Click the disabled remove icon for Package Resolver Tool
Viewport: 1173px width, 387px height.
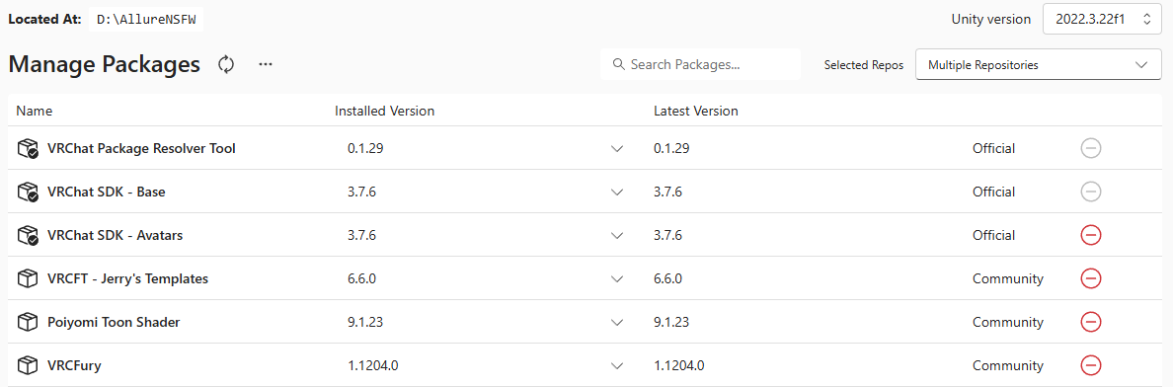click(1091, 148)
